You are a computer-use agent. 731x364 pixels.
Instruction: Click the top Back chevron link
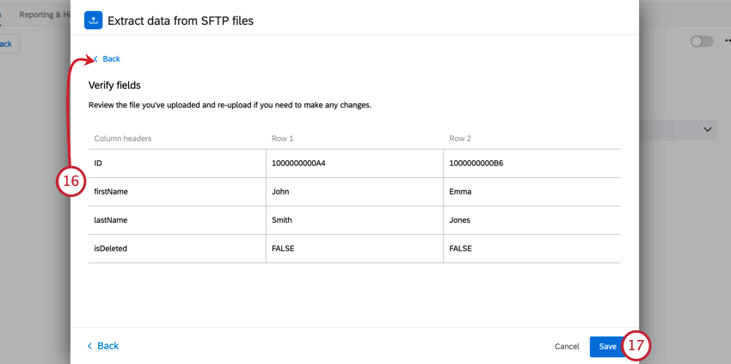(107, 59)
